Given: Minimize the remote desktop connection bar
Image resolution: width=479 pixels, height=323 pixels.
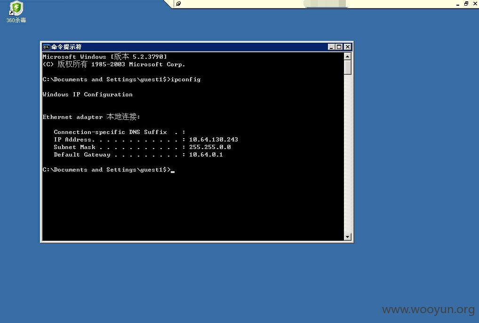Looking at the screenshot, I should point(458,4).
